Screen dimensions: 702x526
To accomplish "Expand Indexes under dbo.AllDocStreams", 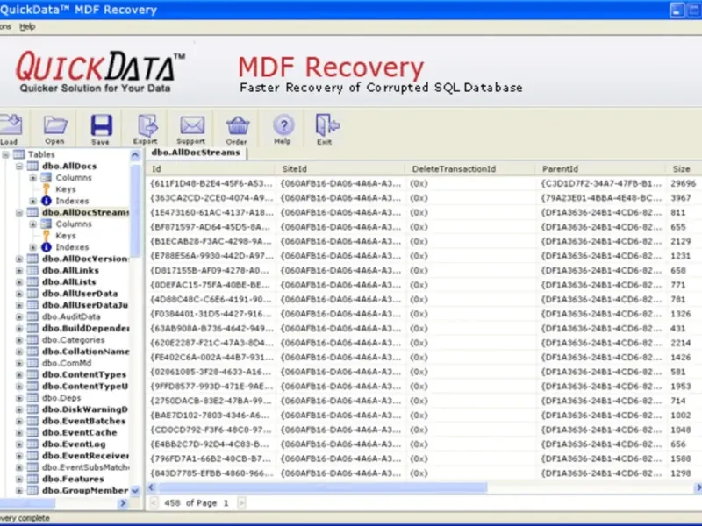I will click(x=33, y=247).
